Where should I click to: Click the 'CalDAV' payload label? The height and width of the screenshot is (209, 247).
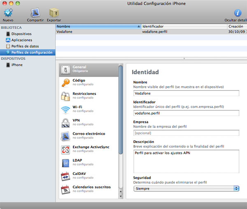point(79,174)
